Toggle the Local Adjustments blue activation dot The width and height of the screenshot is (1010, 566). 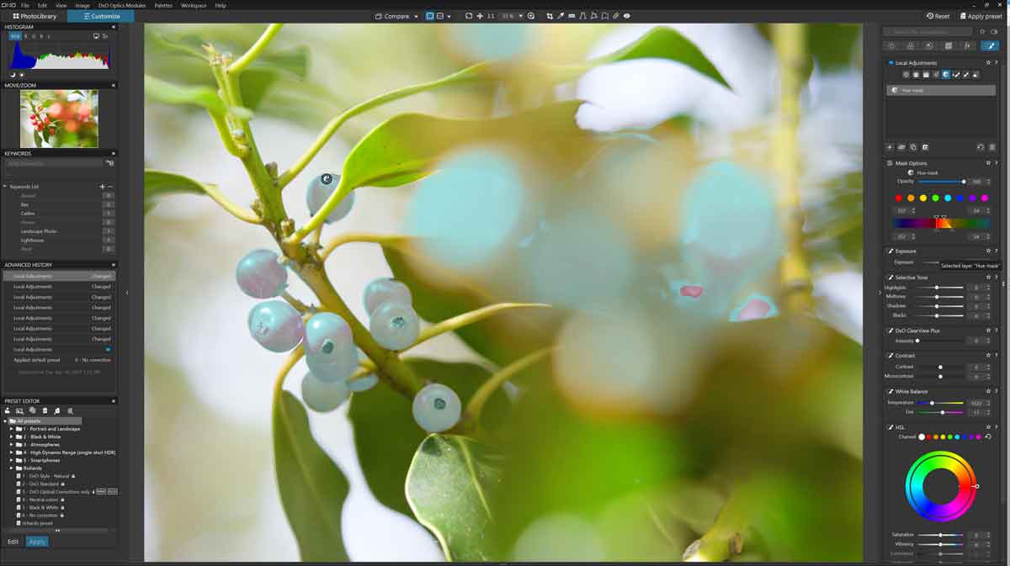[x=890, y=62]
